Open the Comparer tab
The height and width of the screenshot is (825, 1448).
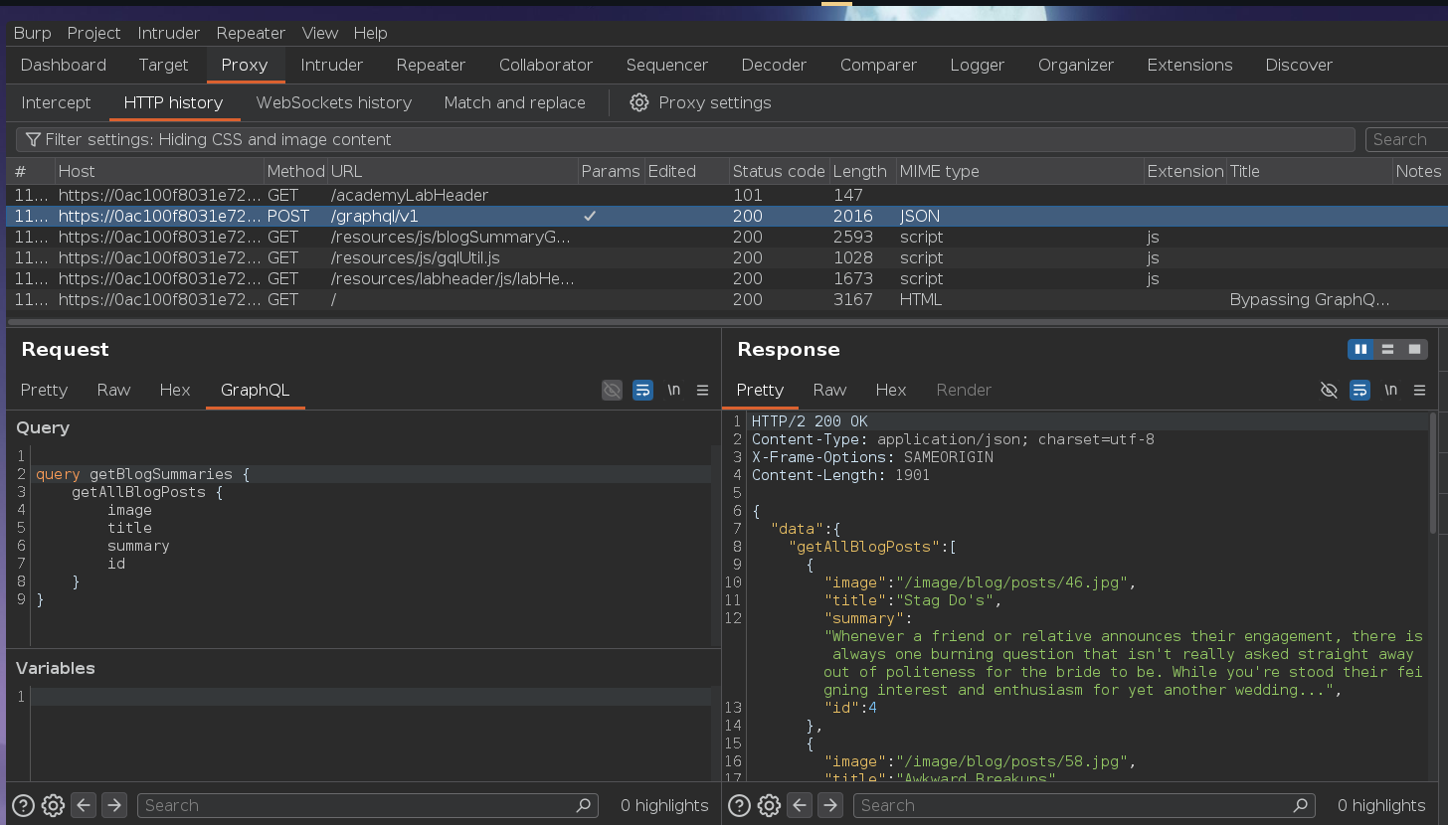(x=878, y=65)
